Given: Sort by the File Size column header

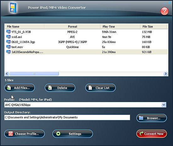Looking at the screenshot, I should 153,27.
